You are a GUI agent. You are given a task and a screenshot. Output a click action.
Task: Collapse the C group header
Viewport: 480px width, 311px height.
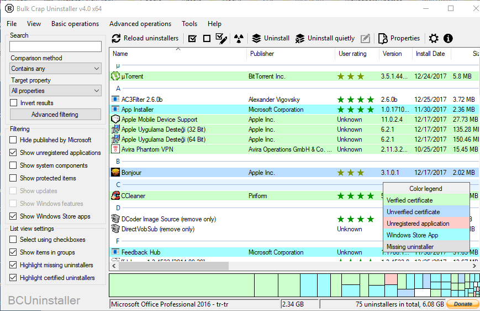click(118, 185)
